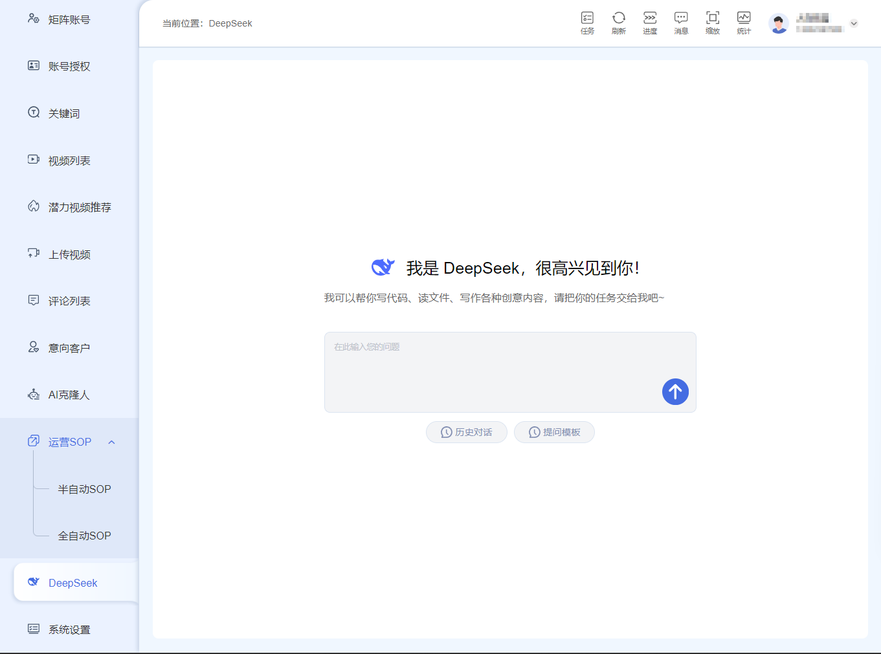881x654 pixels.
Task: Open the user account dropdown arrow
Action: coord(854,23)
